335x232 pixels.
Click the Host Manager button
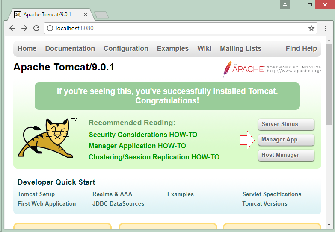click(x=286, y=155)
